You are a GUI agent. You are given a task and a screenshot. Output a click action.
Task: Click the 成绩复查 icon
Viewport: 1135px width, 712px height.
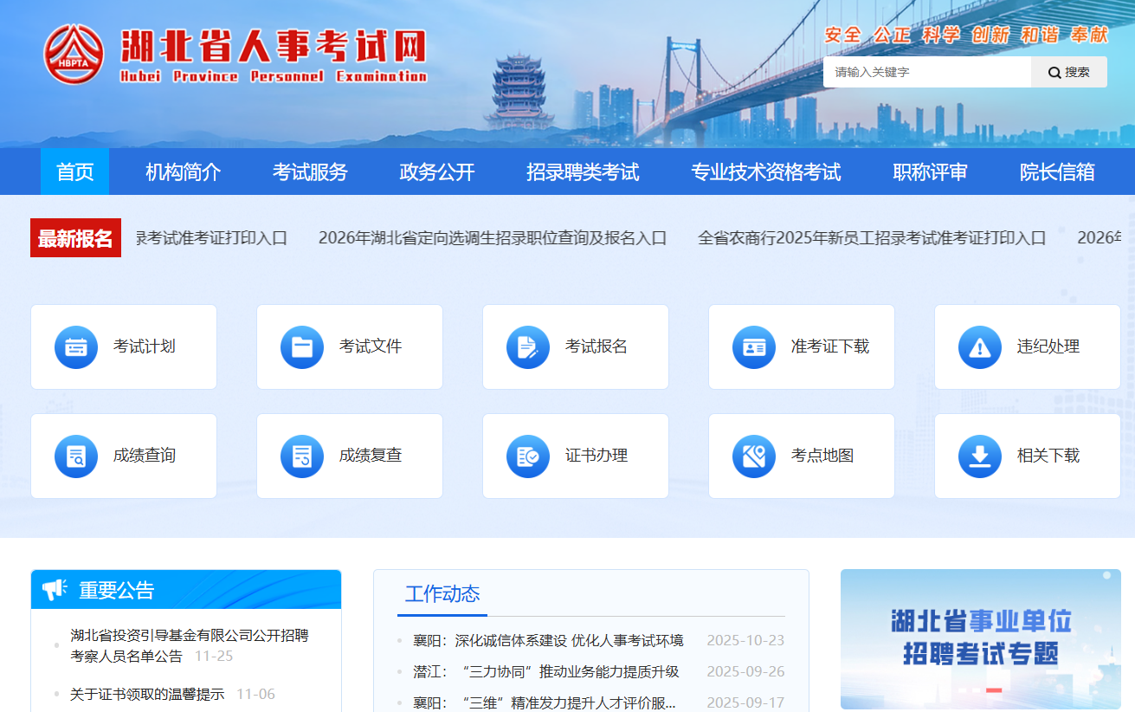302,456
